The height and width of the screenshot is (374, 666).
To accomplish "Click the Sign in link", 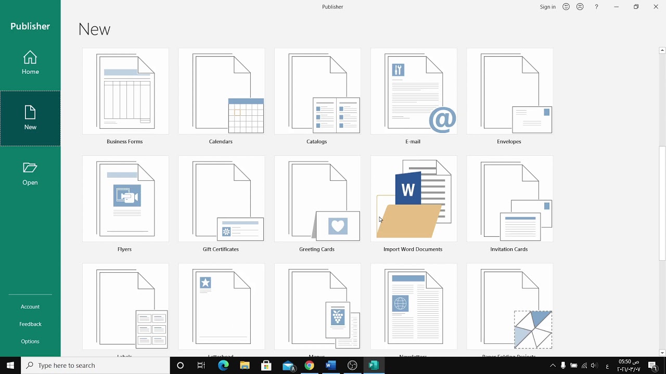I will (x=548, y=7).
